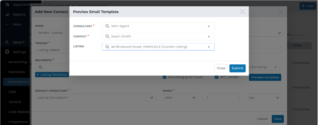Screen dimensions: 318x125
Task: Click the Reports bar chart icon
Action: [x=7, y=15]
